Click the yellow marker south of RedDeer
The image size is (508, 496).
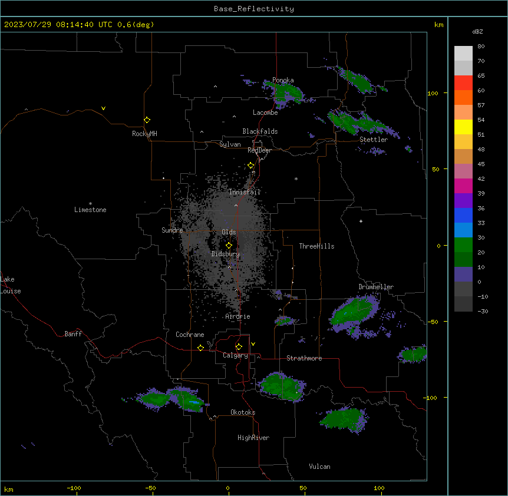tap(250, 165)
